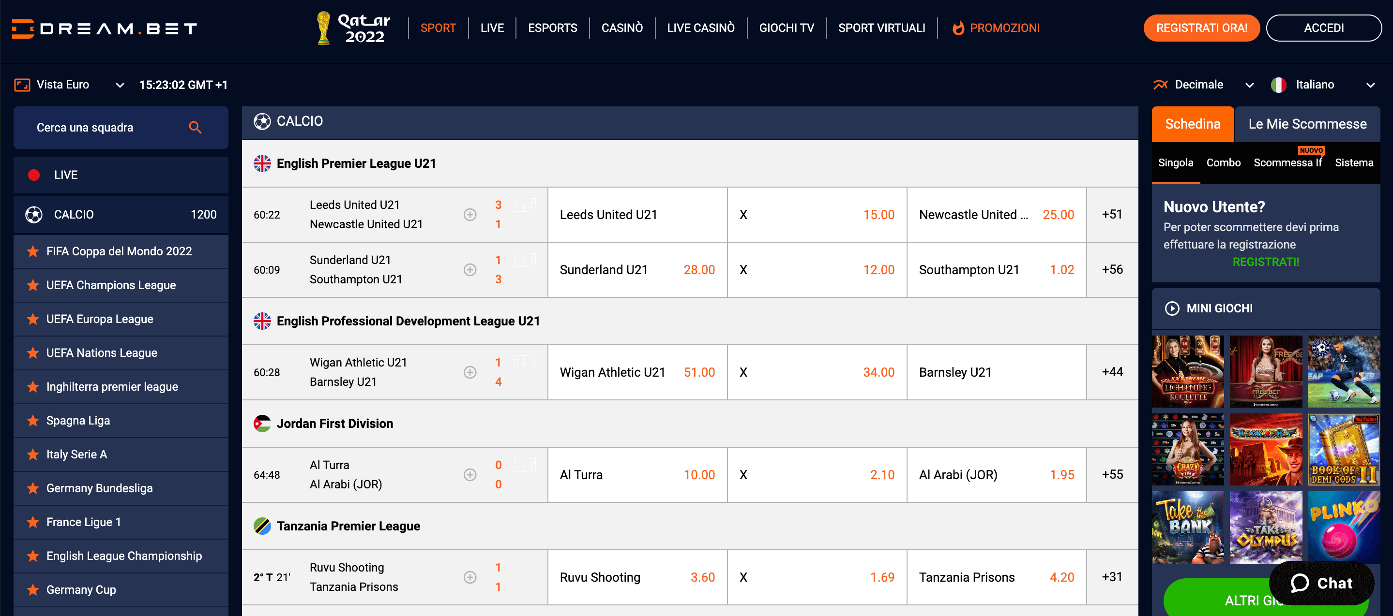Click the plus icon in Sunderland U21 match row
Image resolution: width=1393 pixels, height=616 pixels.
click(470, 270)
